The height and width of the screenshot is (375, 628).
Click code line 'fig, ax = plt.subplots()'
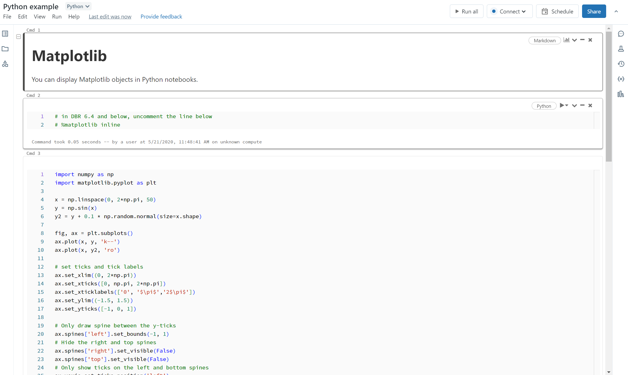pyautogui.click(x=94, y=233)
